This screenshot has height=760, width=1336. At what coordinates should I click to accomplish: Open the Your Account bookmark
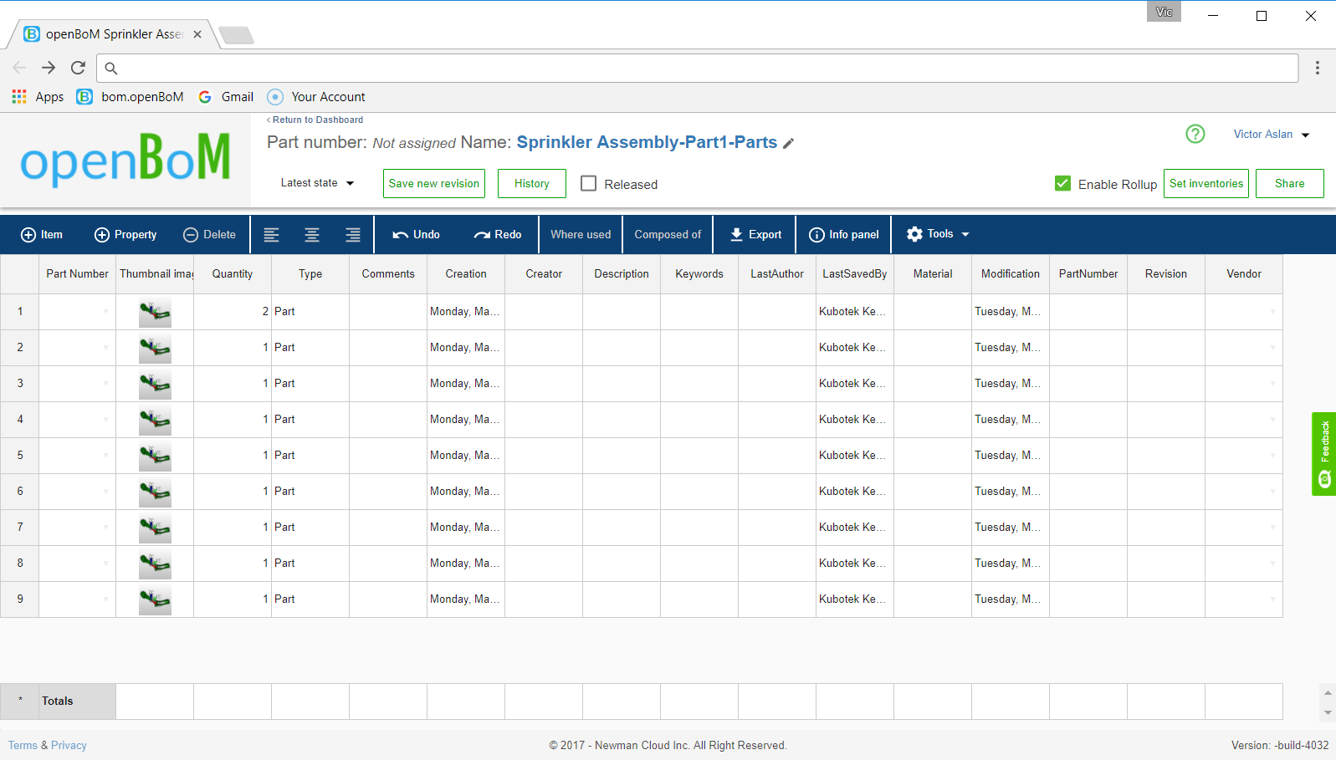316,97
